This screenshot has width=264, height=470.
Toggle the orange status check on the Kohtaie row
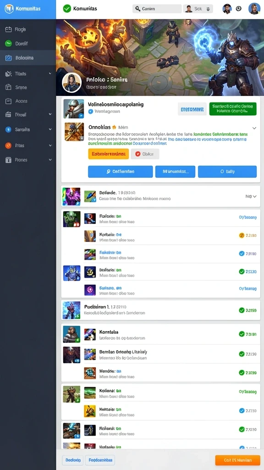(242, 235)
